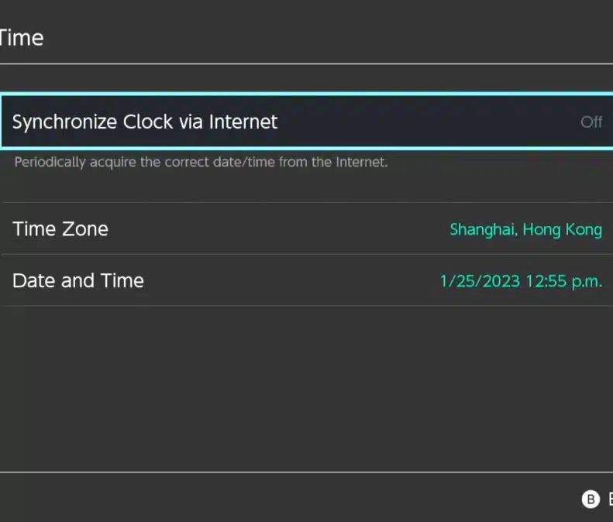This screenshot has width=613, height=522.
Task: Open the Time Zone setting row
Action: (306, 229)
